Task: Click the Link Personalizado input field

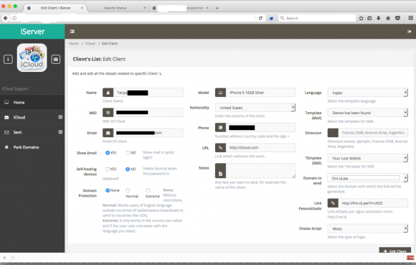Action: click(373, 203)
